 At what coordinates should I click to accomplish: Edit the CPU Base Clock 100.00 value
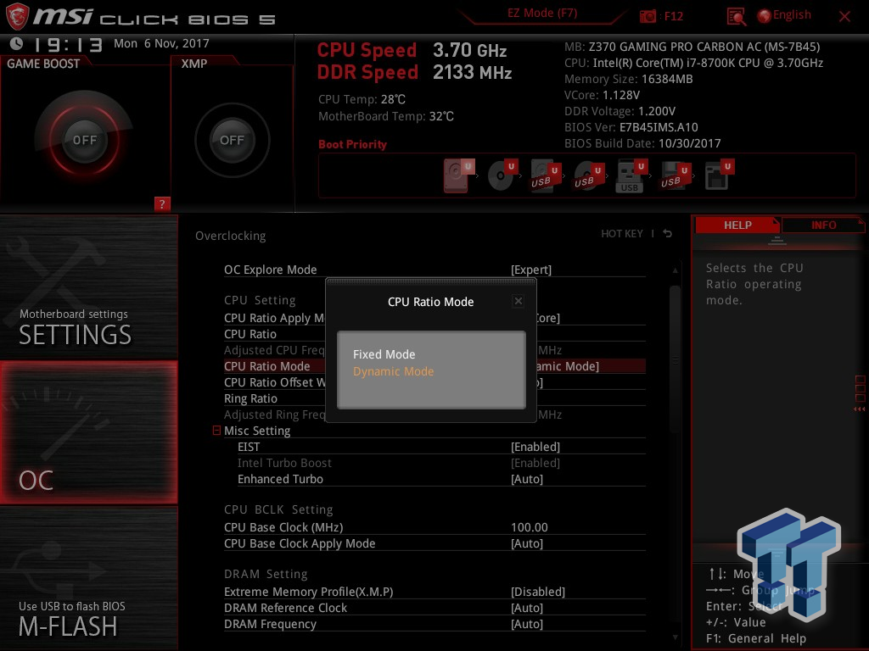click(x=530, y=527)
